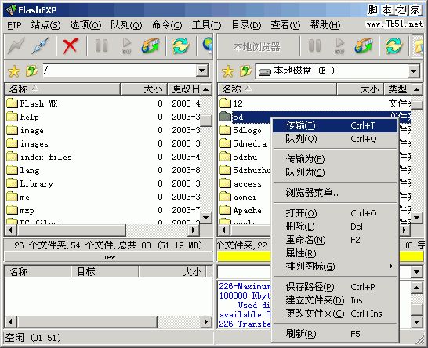Choose 建立文件夹(D) from context menu

335,300
